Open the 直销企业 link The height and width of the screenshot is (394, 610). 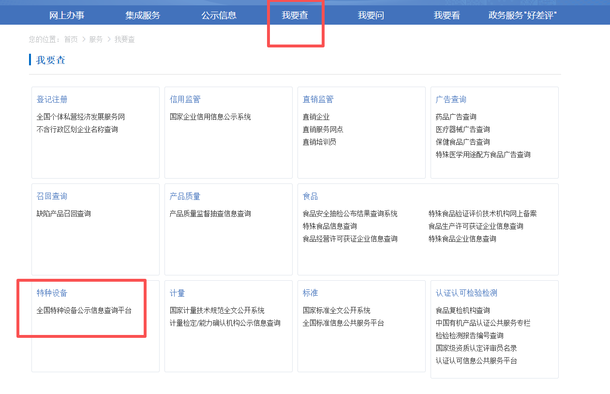[x=316, y=117]
